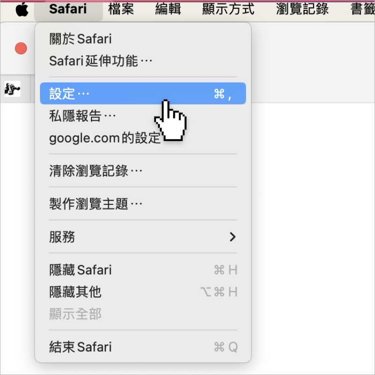Open the 檔案 menu

(x=121, y=9)
